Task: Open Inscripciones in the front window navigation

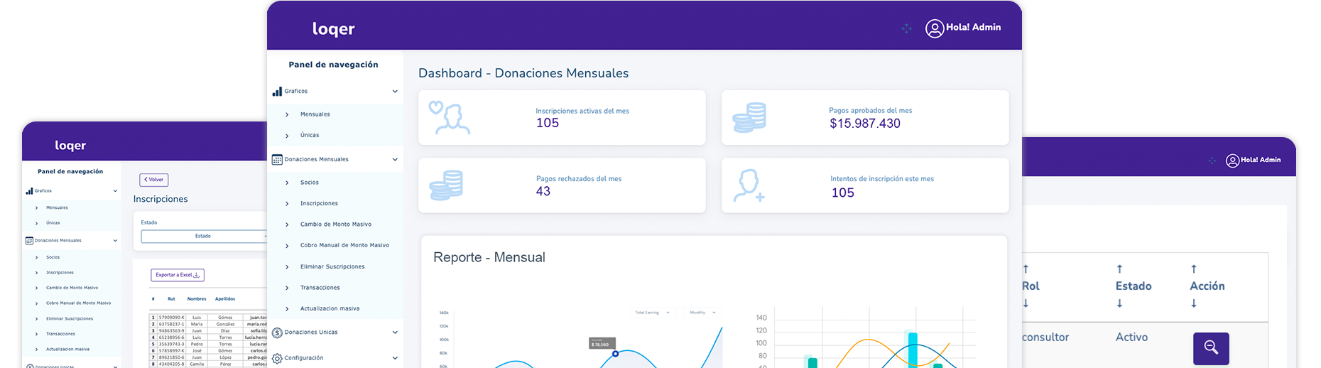Action: coord(319,203)
